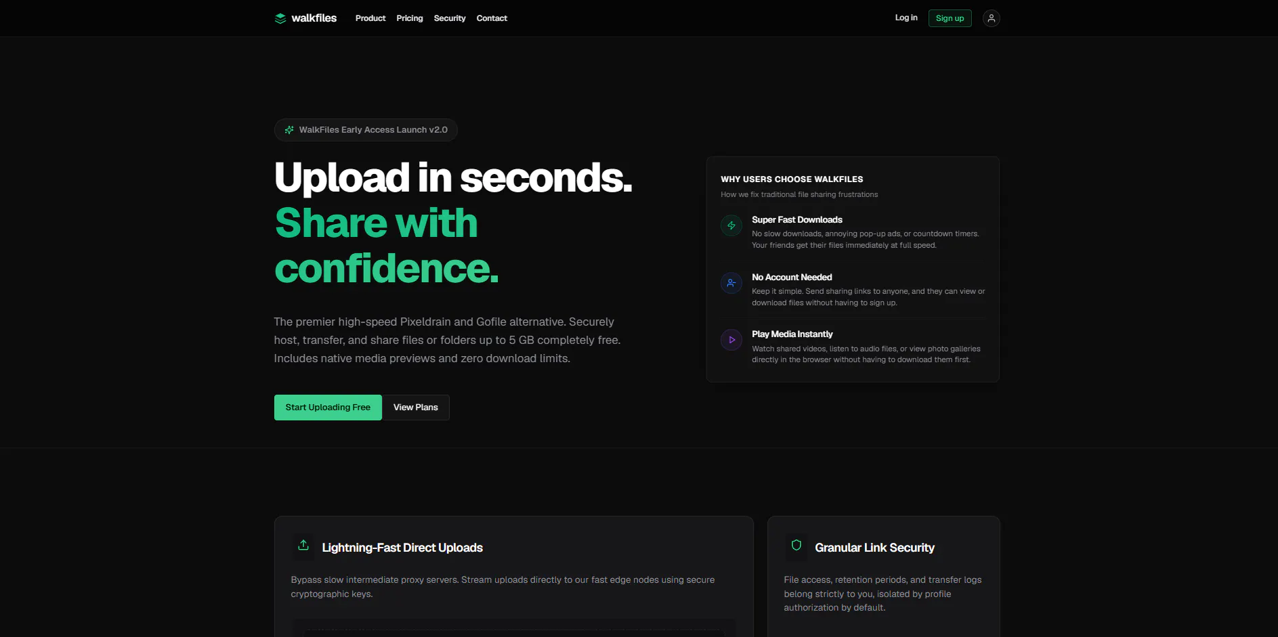Go to the Pricing page

coord(410,18)
